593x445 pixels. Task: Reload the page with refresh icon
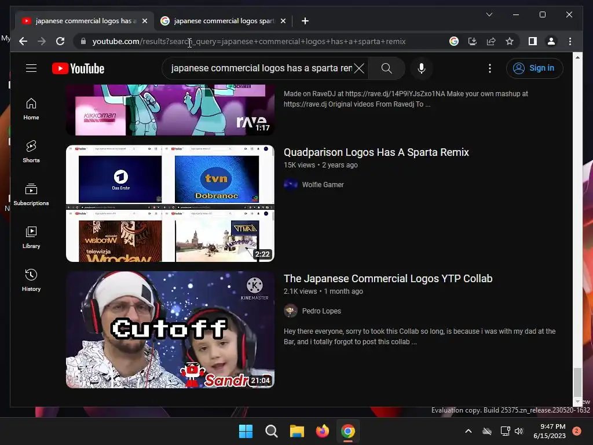pos(60,41)
